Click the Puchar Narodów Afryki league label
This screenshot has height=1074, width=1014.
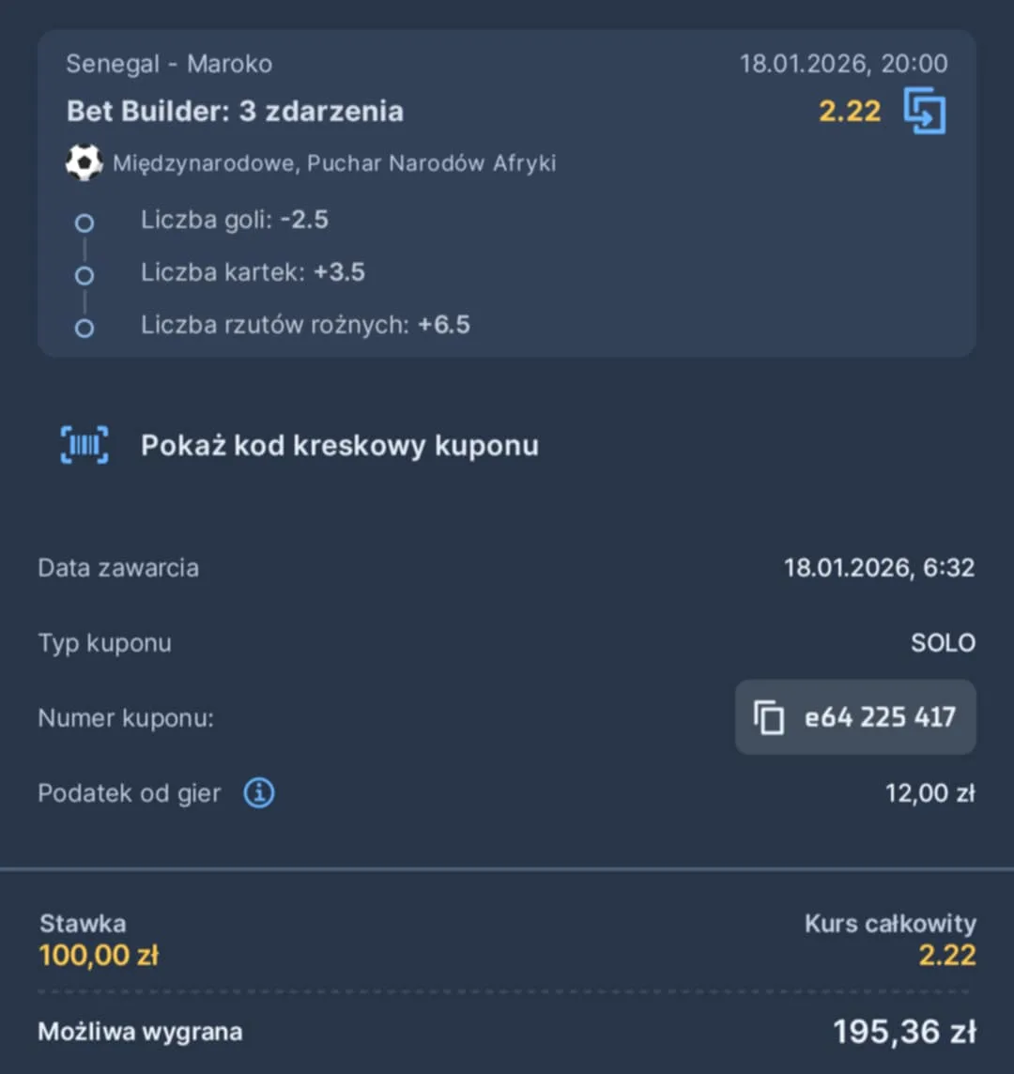point(334,163)
